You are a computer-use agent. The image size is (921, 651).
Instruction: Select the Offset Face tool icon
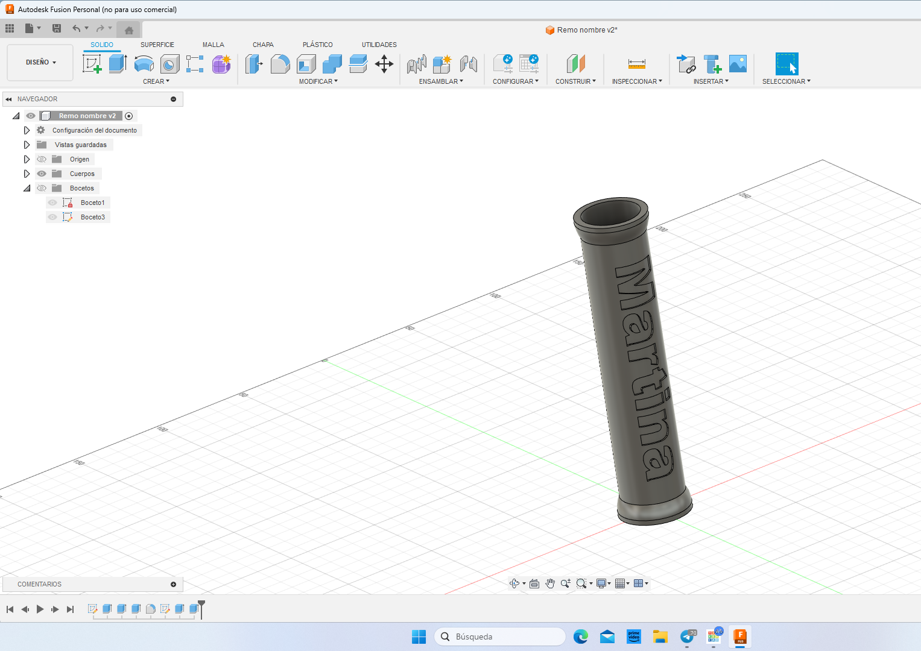tap(358, 64)
